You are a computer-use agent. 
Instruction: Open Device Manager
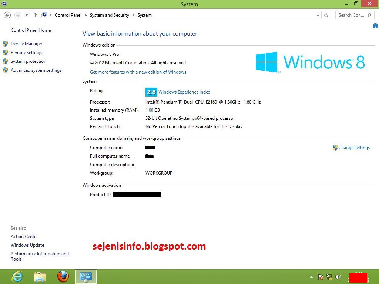point(26,44)
